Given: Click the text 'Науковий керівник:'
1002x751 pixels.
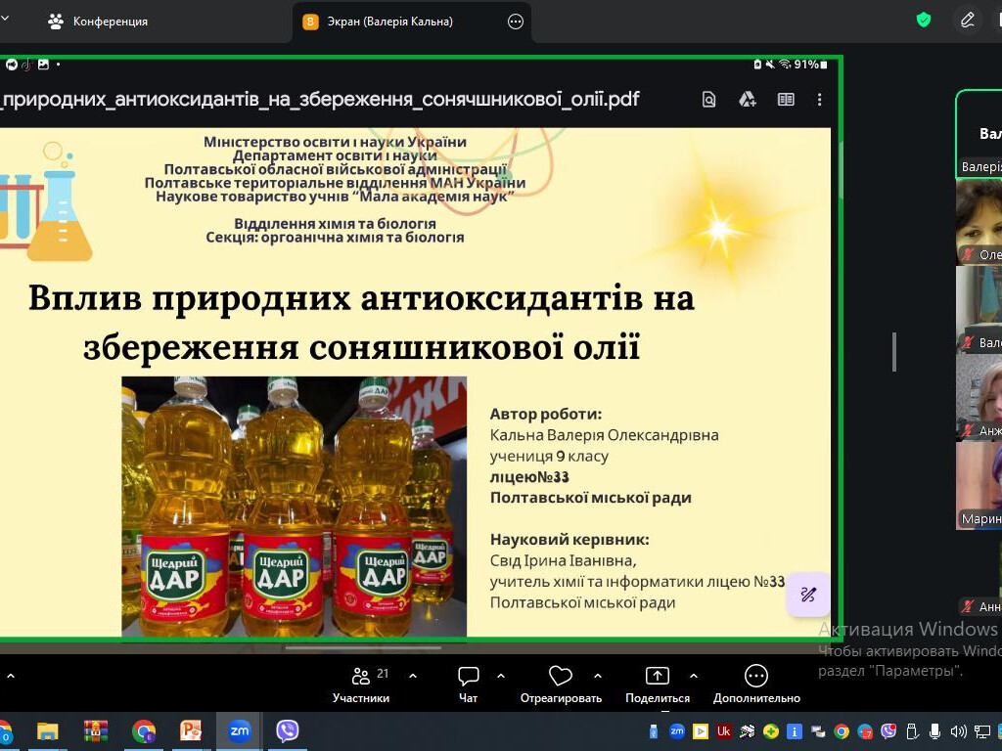Looking at the screenshot, I should (x=569, y=539).
